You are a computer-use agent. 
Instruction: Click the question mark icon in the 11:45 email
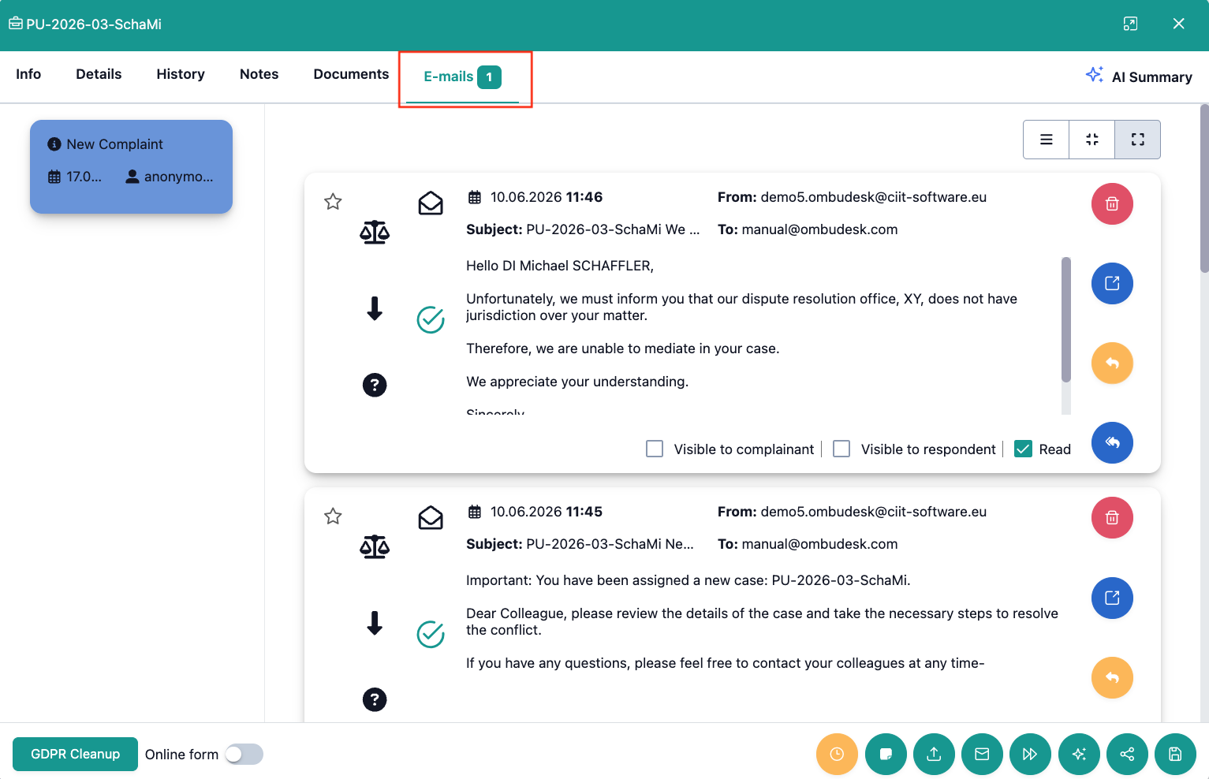point(375,699)
